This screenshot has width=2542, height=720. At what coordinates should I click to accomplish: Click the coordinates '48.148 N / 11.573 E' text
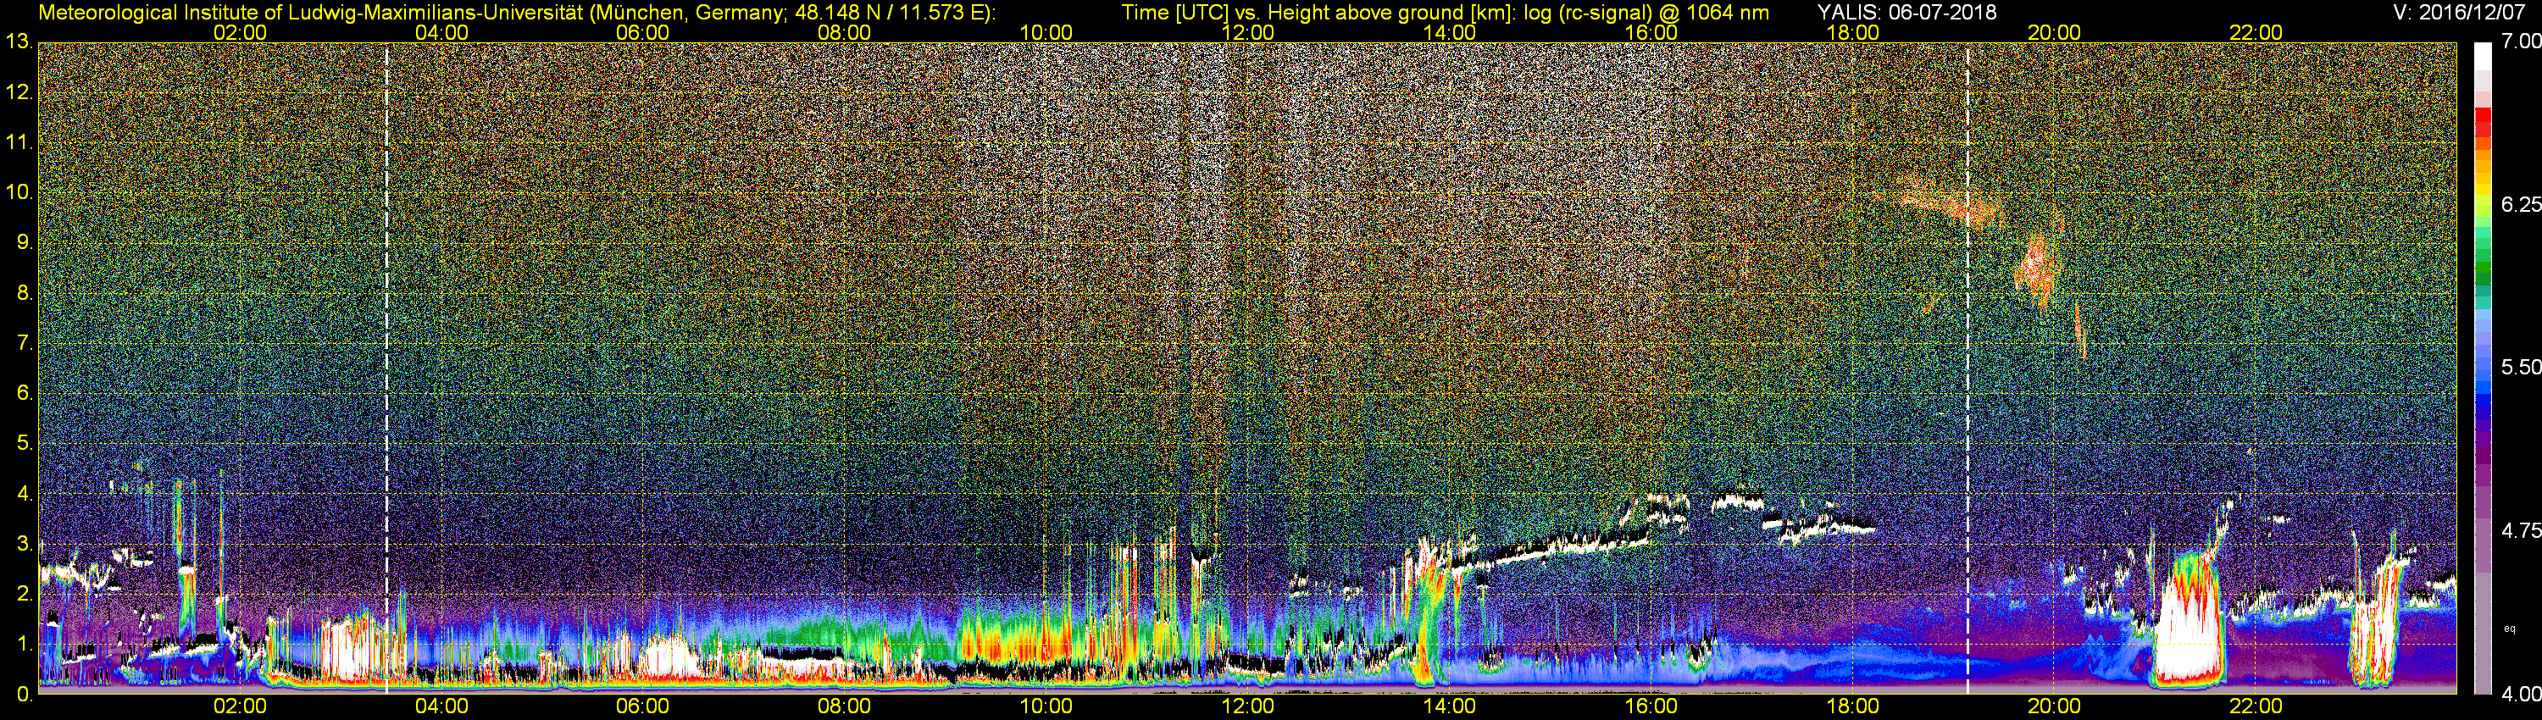889,12
